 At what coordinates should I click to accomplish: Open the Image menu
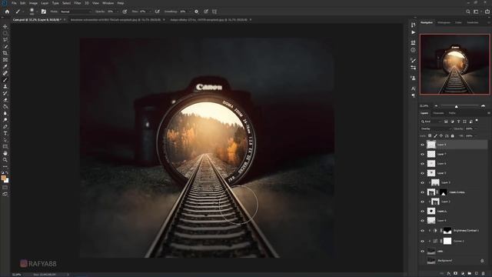33,3
